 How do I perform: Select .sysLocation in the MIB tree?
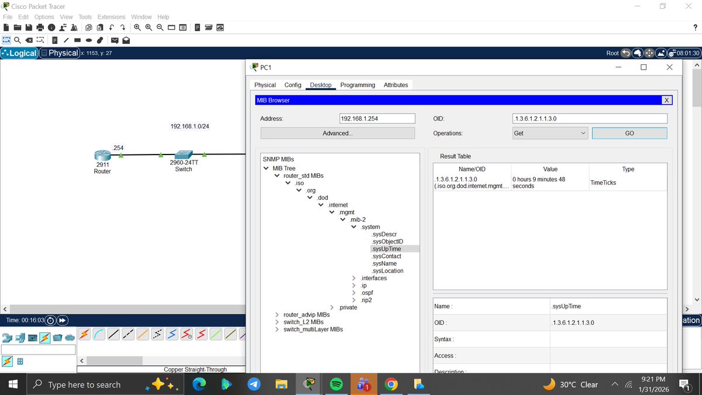[387, 271]
